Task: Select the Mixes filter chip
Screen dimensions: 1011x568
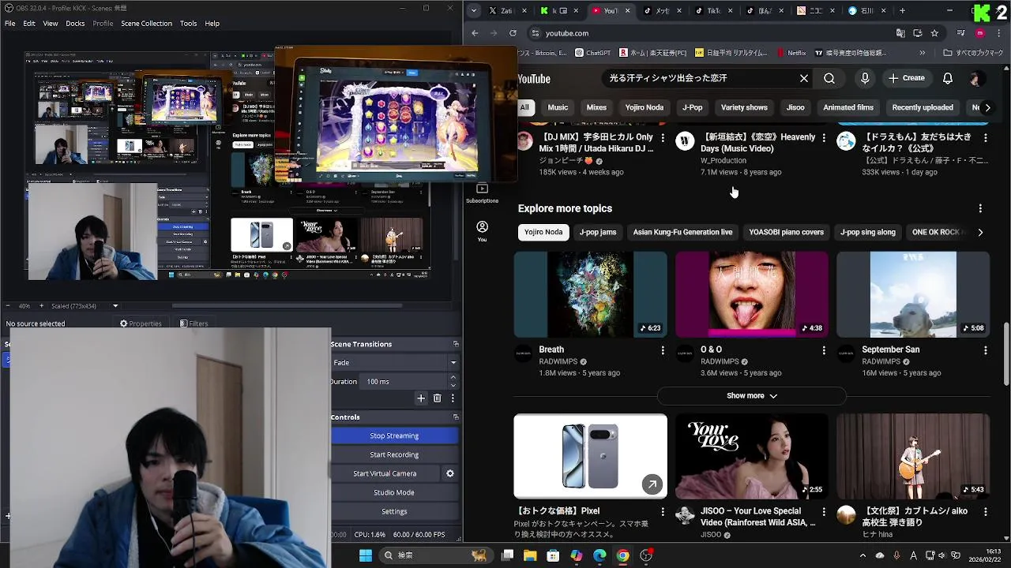Action: 596,107
